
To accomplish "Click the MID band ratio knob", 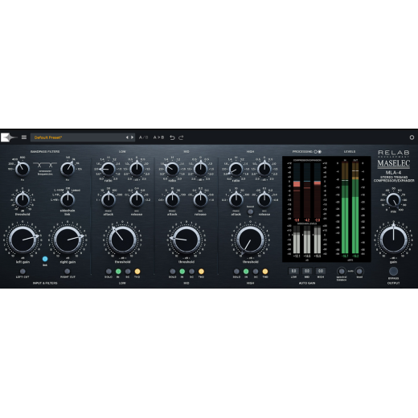I will click(172, 169).
